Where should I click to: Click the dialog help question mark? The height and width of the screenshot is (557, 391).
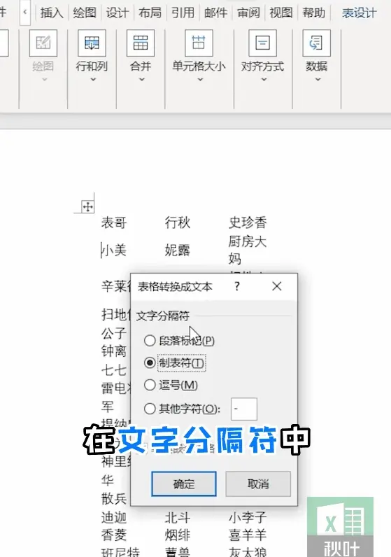tap(237, 286)
